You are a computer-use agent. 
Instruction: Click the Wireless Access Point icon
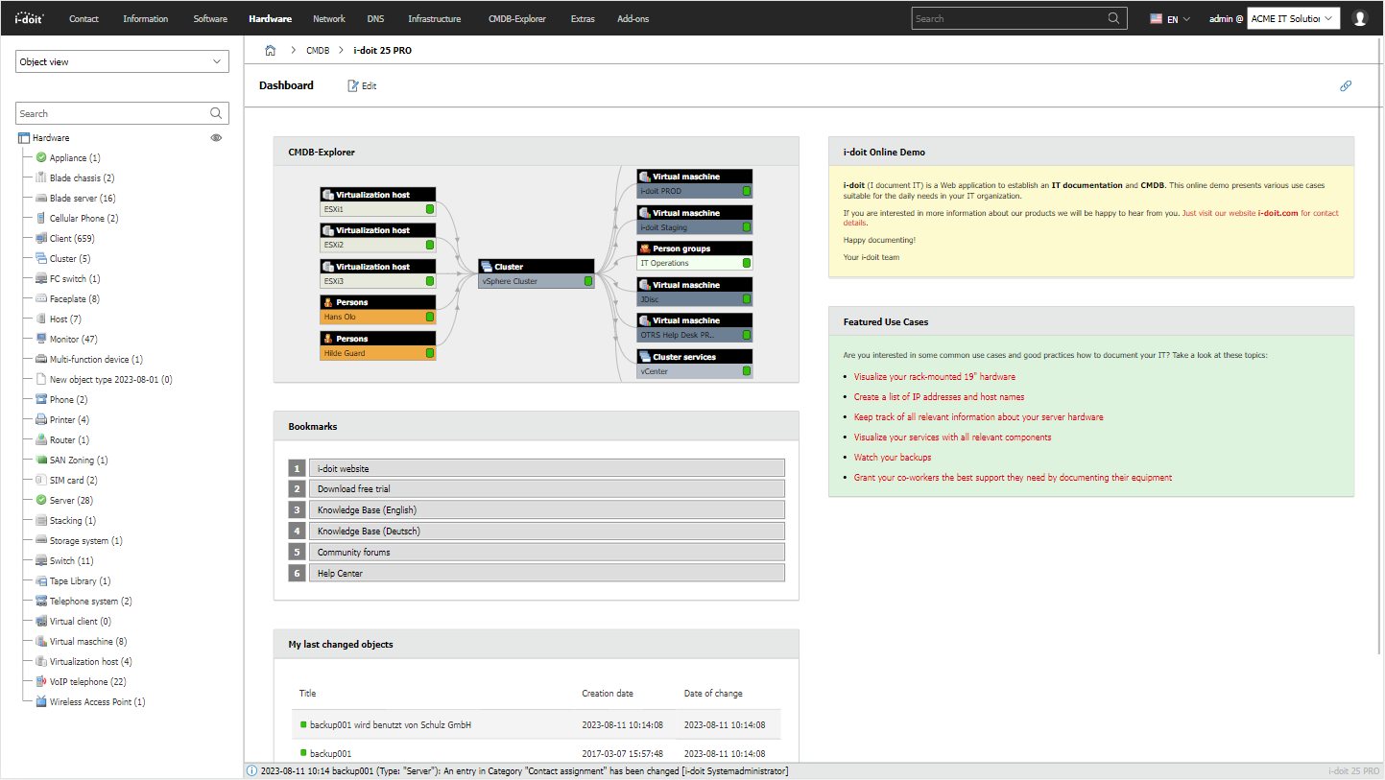coord(41,701)
